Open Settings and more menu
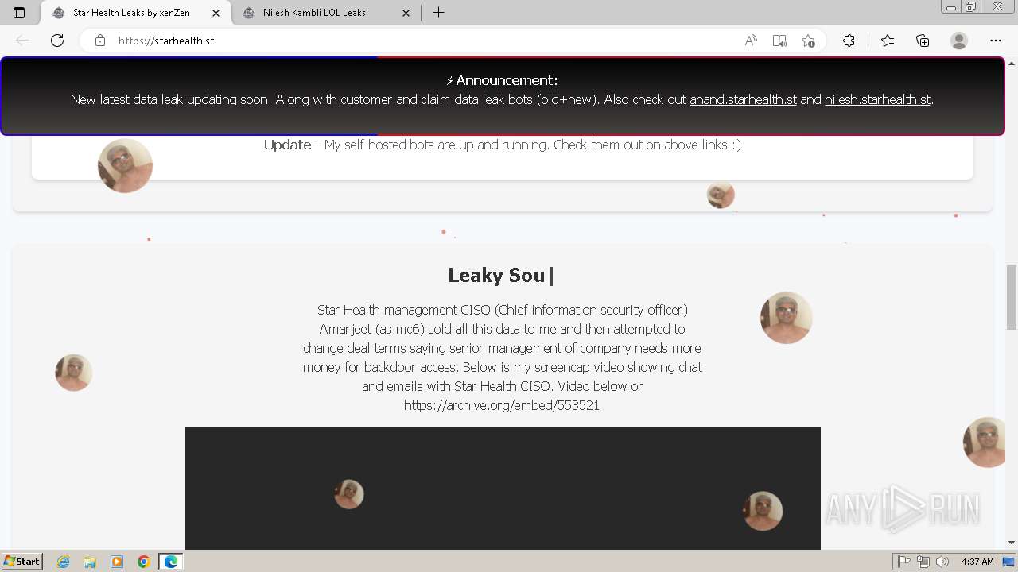1018x572 pixels. (x=996, y=41)
